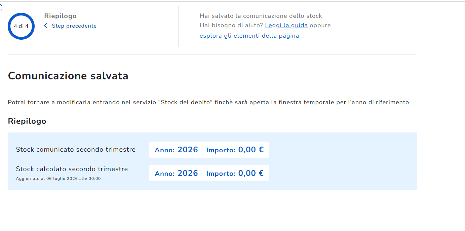Click the Potrai tornare a modificarla paragraph
Viewport: 465px width, 231px height.
click(208, 102)
